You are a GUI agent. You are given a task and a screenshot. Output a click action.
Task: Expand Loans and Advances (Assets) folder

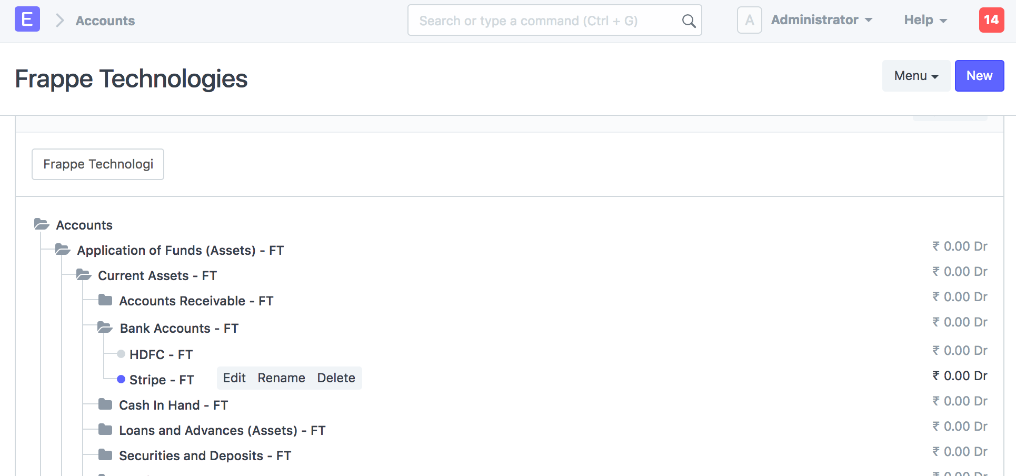pyautogui.click(x=105, y=430)
